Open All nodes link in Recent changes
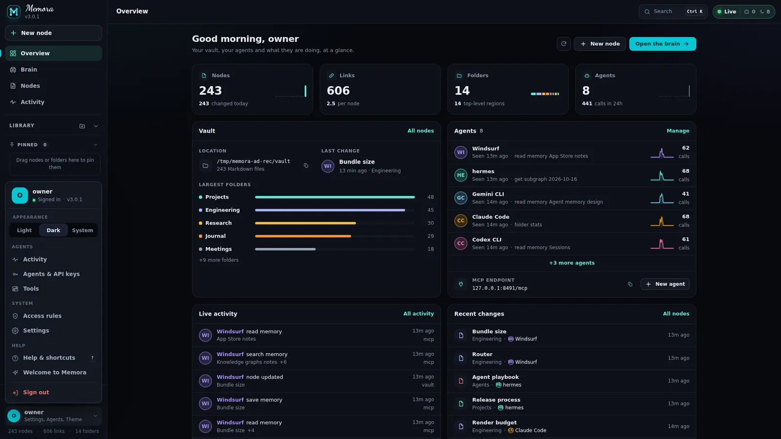 (676, 314)
